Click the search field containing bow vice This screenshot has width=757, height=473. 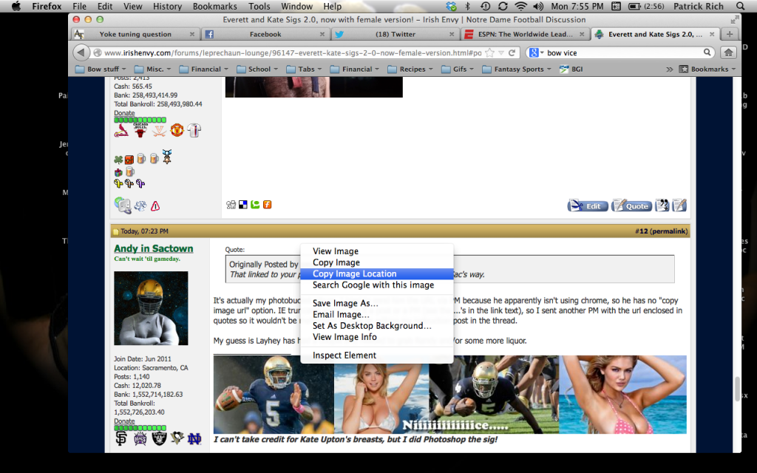coord(584,52)
